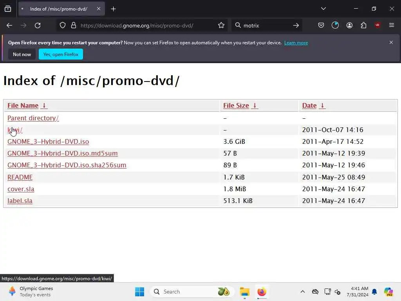Expand the list all tabs chevron
The image size is (401, 301).
[323, 9]
